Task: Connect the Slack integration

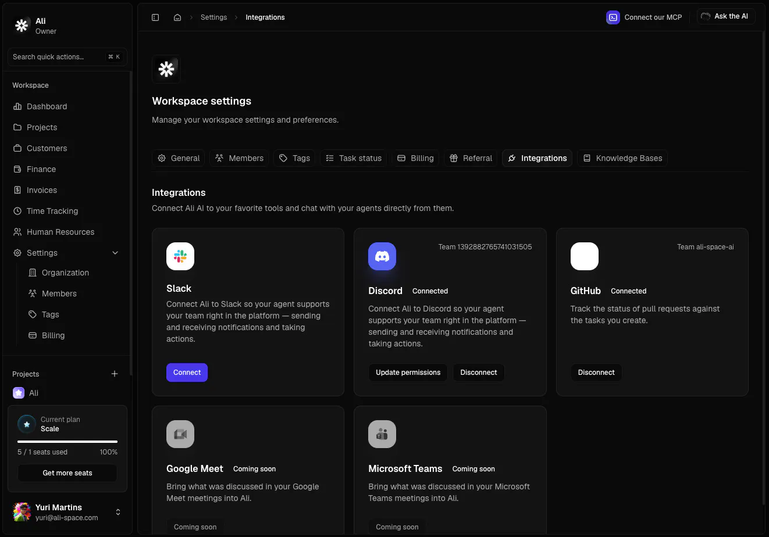Action: (x=187, y=373)
